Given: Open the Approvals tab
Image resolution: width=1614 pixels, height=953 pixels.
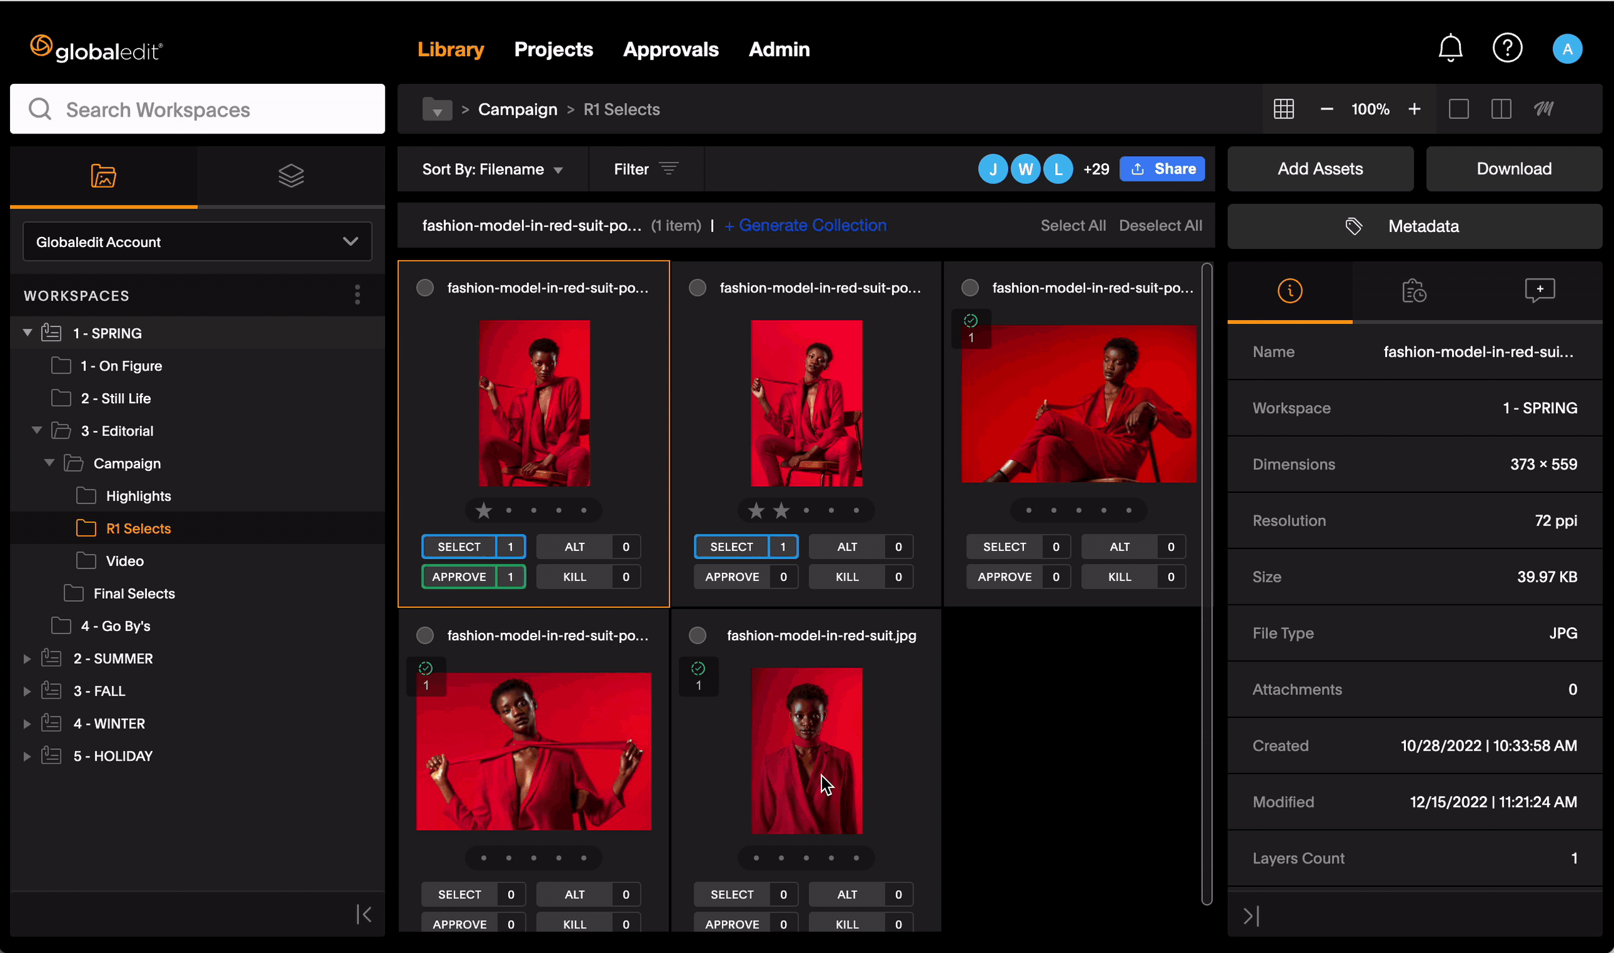Looking at the screenshot, I should coord(670,49).
